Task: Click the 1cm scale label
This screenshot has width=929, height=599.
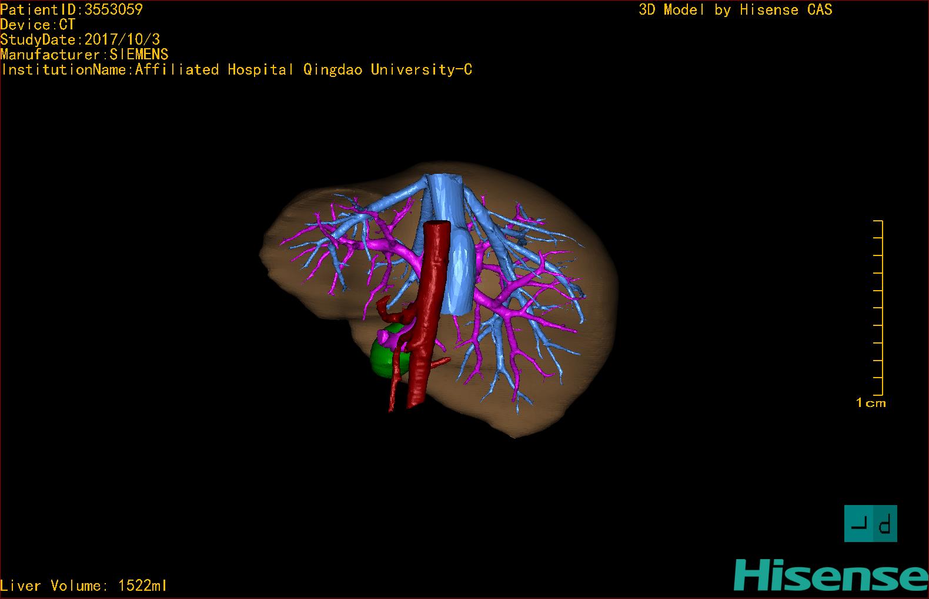Action: point(871,403)
